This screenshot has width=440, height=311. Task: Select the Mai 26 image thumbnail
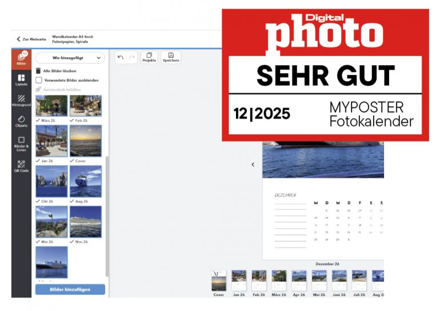pos(51,222)
